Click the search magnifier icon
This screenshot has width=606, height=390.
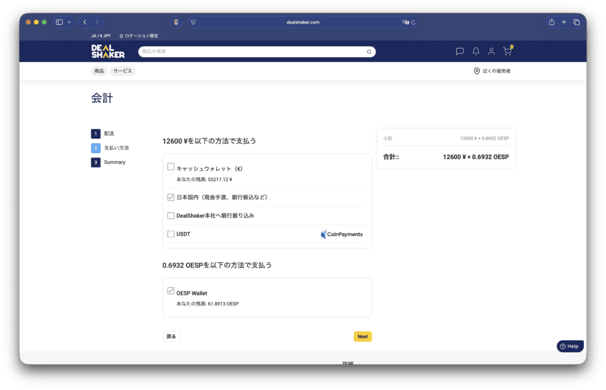point(369,52)
